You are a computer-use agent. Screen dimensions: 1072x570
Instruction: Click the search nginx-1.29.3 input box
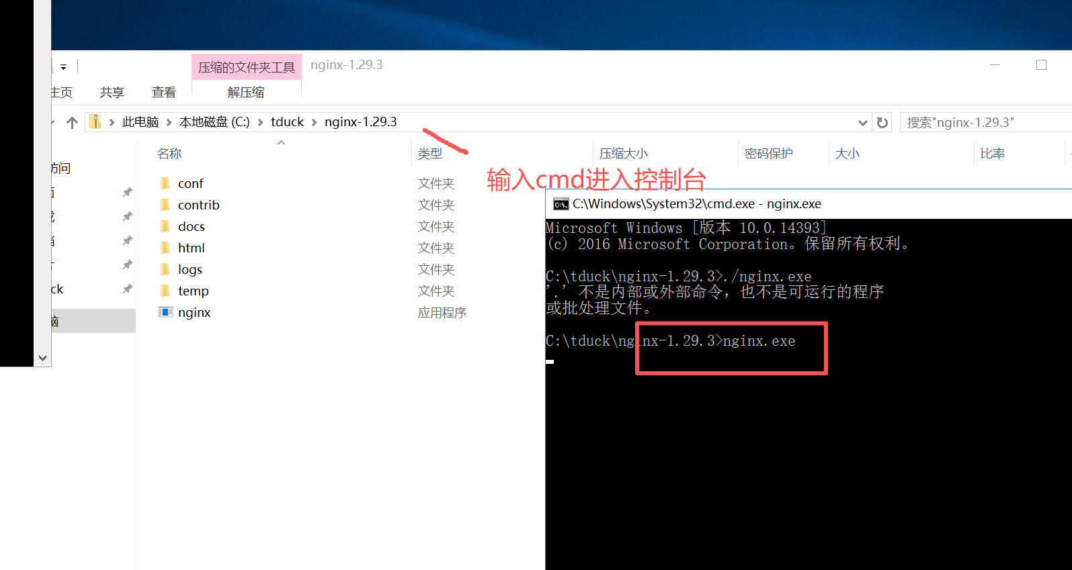click(x=986, y=122)
